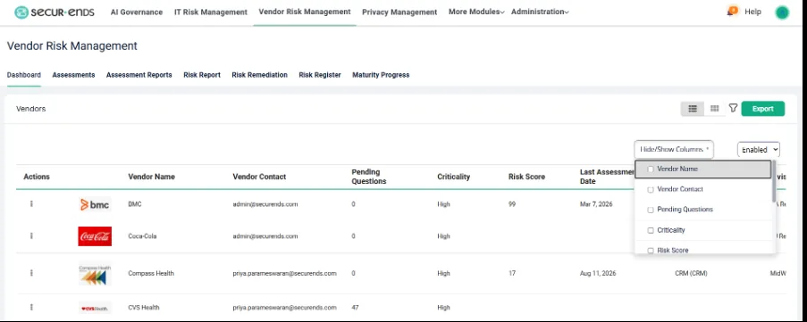
Task: Select the Dashboard tab
Action: [23, 75]
